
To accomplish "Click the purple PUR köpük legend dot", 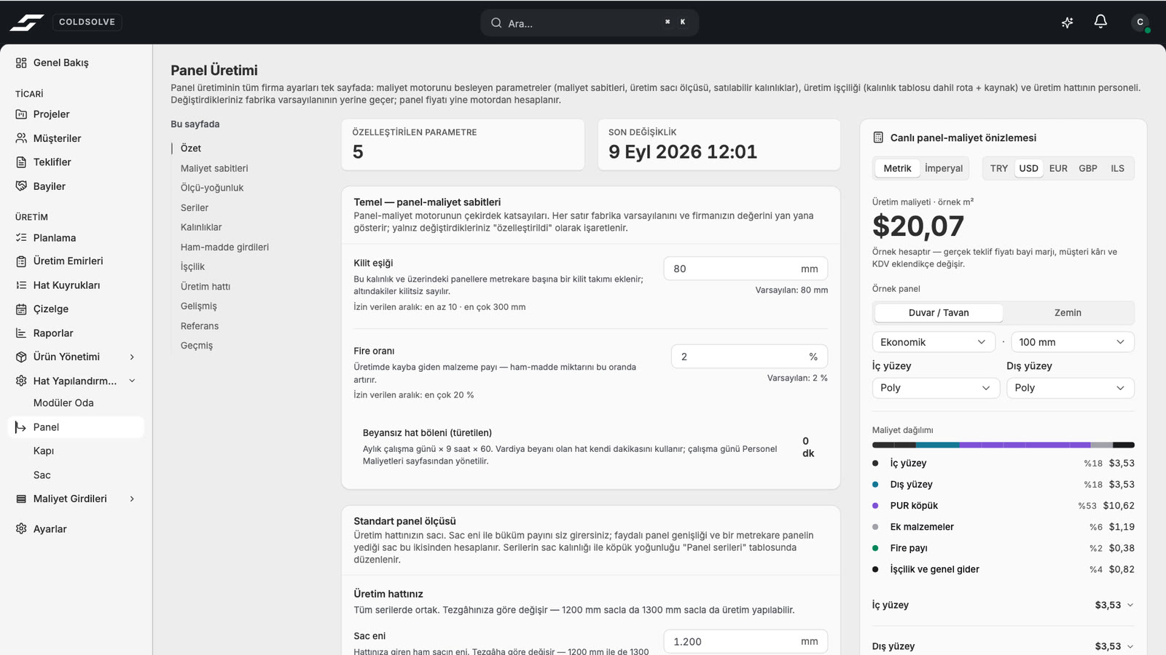I will 875,506.
